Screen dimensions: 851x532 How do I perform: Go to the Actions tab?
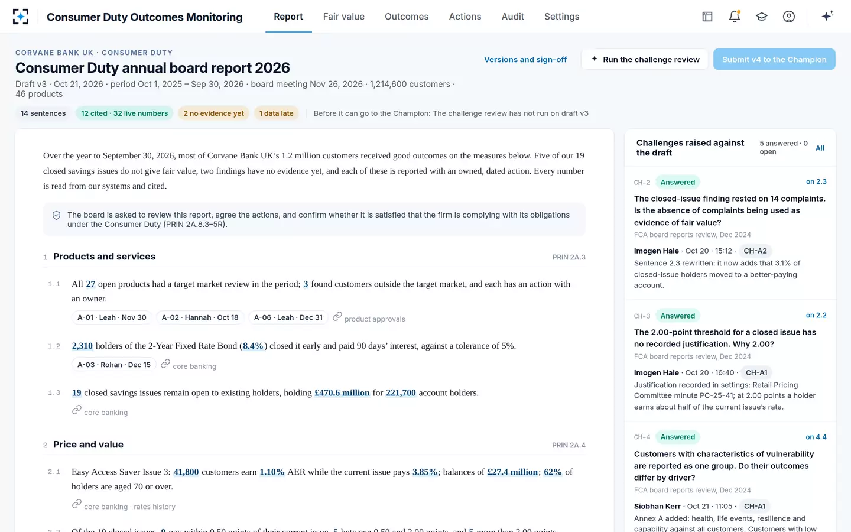465,17
